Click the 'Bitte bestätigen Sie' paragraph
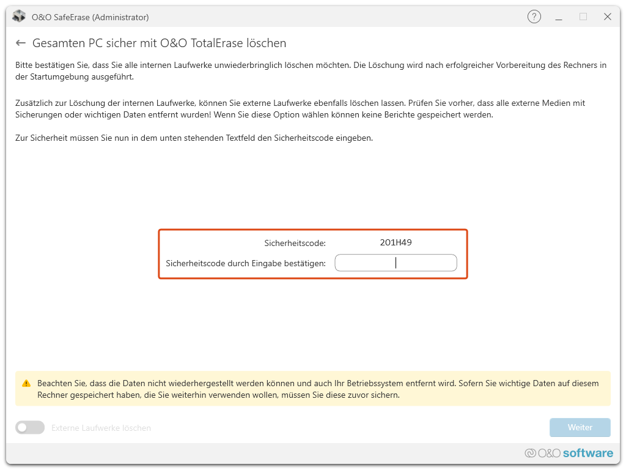This screenshot has height=470, width=626. pos(311,71)
